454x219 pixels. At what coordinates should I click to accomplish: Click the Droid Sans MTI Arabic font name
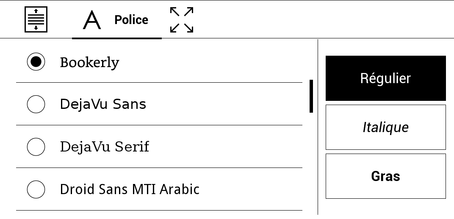tap(130, 189)
